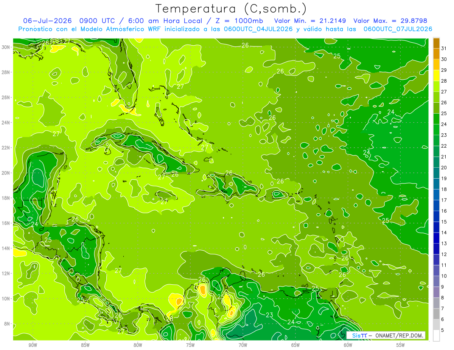Click the '0600UTC_04JUL2026' initialization time text
This screenshot has width=454, height=350.
point(258,29)
